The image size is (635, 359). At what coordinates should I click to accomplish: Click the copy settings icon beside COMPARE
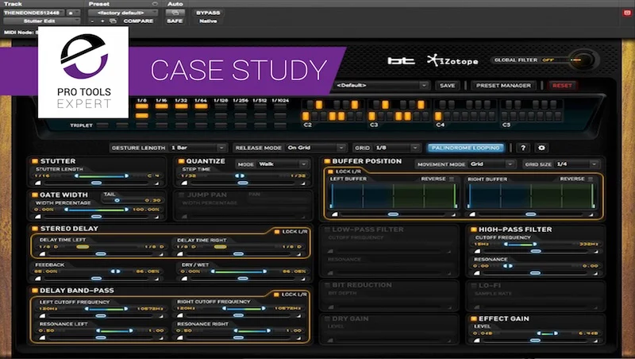(x=113, y=21)
